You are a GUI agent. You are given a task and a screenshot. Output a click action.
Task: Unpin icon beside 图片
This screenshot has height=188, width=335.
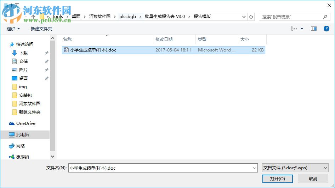click(x=46, y=70)
